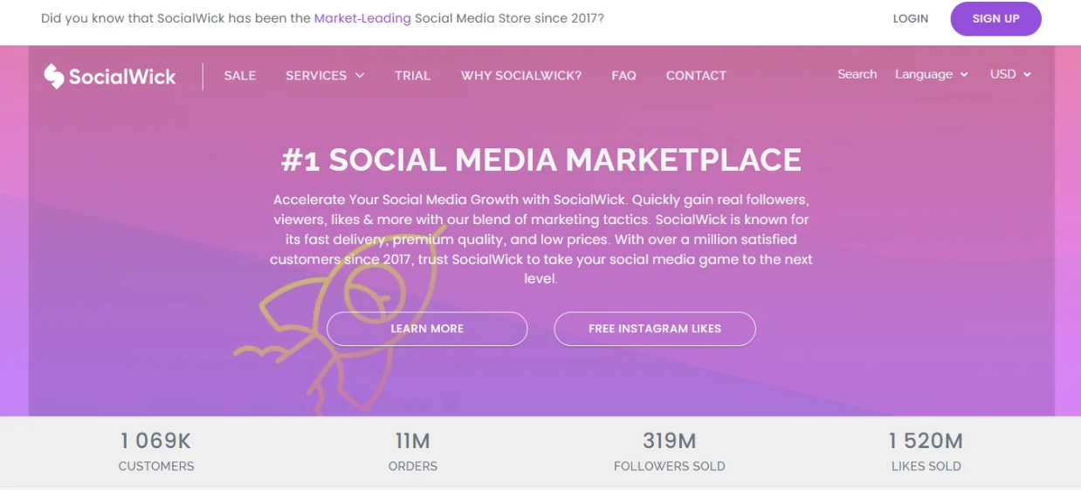This screenshot has width=1081, height=490.
Task: Click Search in the navigation bar
Action: [x=857, y=75]
